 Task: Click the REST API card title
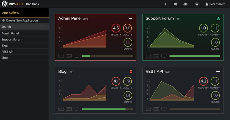[154, 71]
